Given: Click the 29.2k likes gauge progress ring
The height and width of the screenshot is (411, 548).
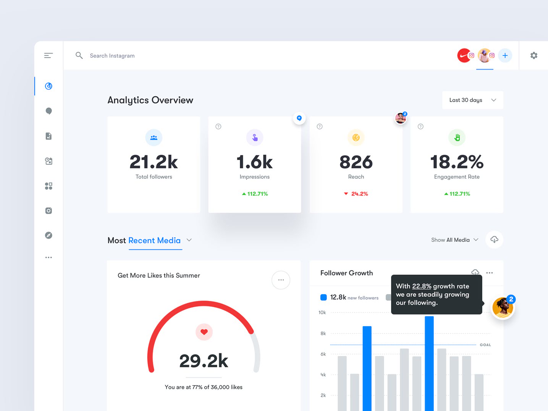Looking at the screenshot, I should pyautogui.click(x=204, y=304).
